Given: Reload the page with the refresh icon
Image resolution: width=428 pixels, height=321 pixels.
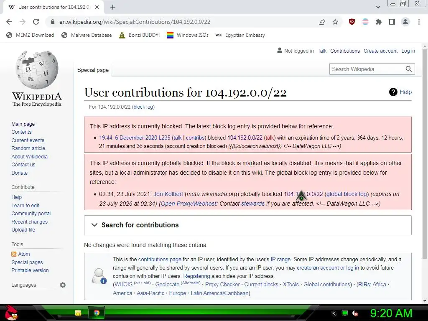Looking at the screenshot, I should pyautogui.click(x=36, y=22).
